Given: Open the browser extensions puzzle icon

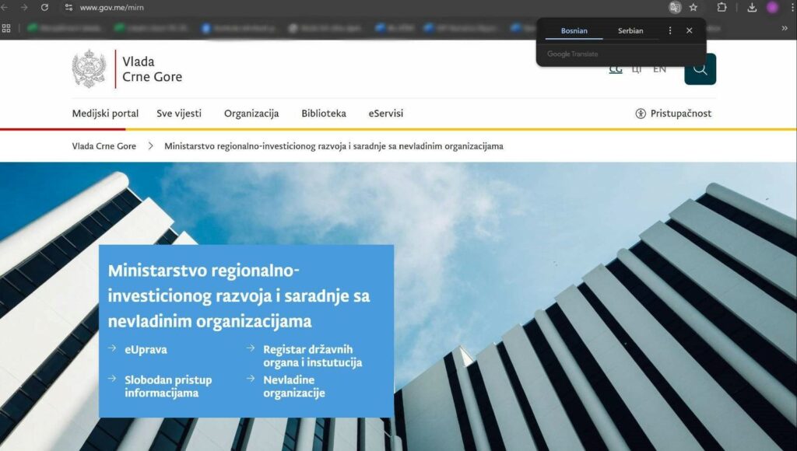Looking at the screenshot, I should tap(722, 7).
